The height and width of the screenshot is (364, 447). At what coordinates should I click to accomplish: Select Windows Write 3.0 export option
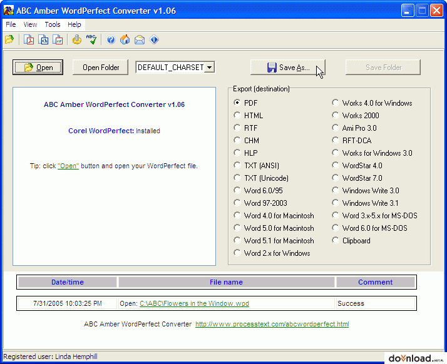pyautogui.click(x=366, y=191)
